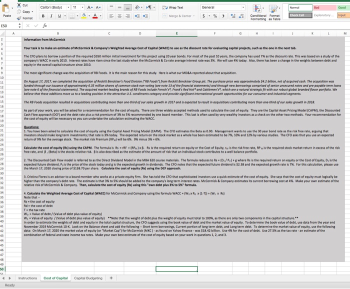This screenshot has height=289, width=350.
Task: Open the font size dropdown
Action: click(x=82, y=7)
